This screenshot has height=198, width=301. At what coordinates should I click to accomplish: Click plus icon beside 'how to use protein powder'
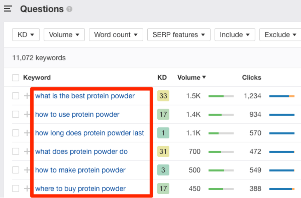pos(27,114)
